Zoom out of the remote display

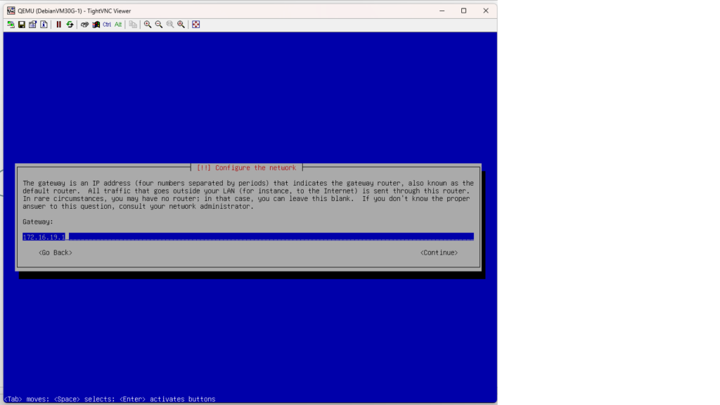[x=159, y=25]
